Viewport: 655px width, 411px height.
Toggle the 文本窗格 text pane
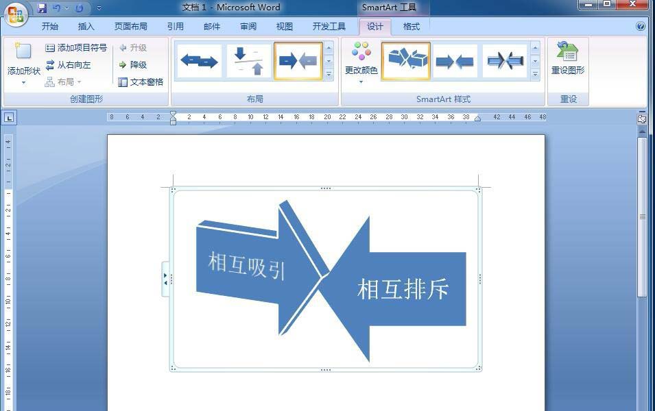click(141, 82)
